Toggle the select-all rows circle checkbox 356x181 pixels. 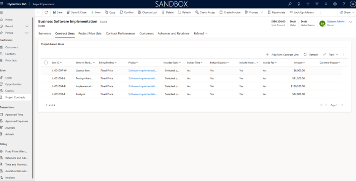pyautogui.click(x=46, y=63)
